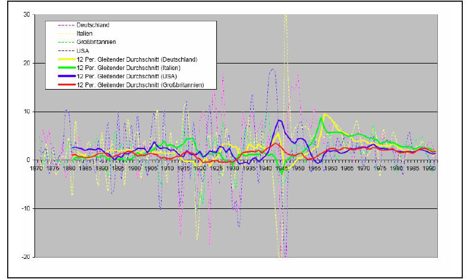Click the green line swatch for Italien average
This screenshot has height=279, width=470.
[67, 68]
